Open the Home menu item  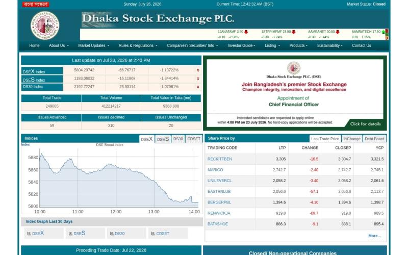point(34,45)
